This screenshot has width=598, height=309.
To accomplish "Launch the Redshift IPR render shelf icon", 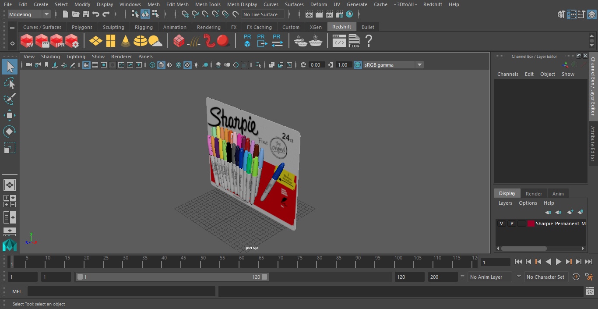I will tap(57, 41).
